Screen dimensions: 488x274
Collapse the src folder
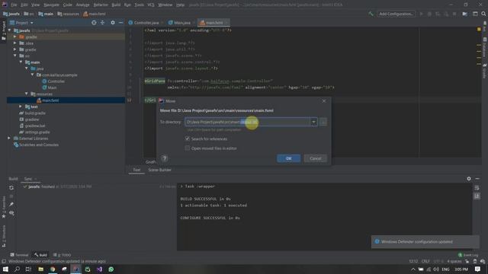pyautogui.click(x=15, y=56)
